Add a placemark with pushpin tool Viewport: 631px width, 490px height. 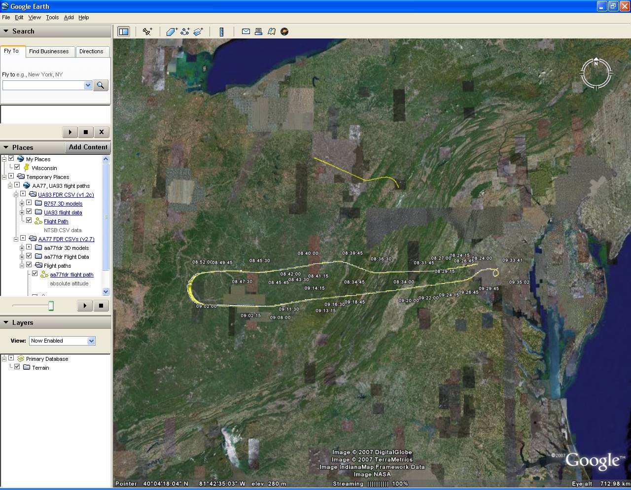coord(147,32)
